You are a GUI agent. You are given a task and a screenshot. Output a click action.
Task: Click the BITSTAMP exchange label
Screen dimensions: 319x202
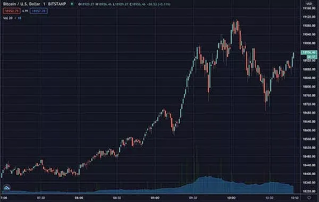[57, 4]
